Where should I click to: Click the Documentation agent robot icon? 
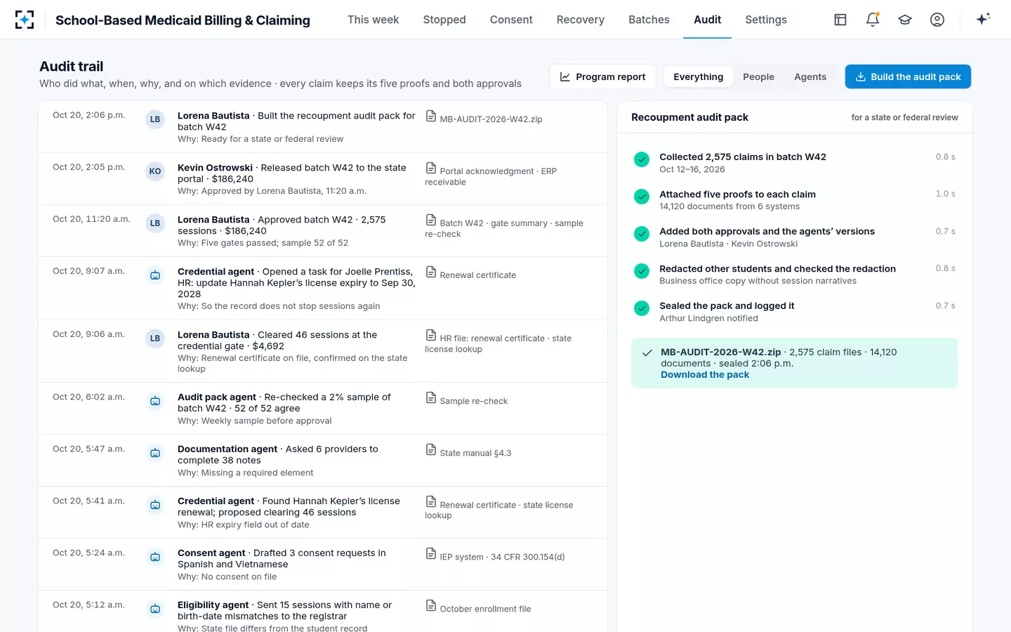tap(155, 453)
